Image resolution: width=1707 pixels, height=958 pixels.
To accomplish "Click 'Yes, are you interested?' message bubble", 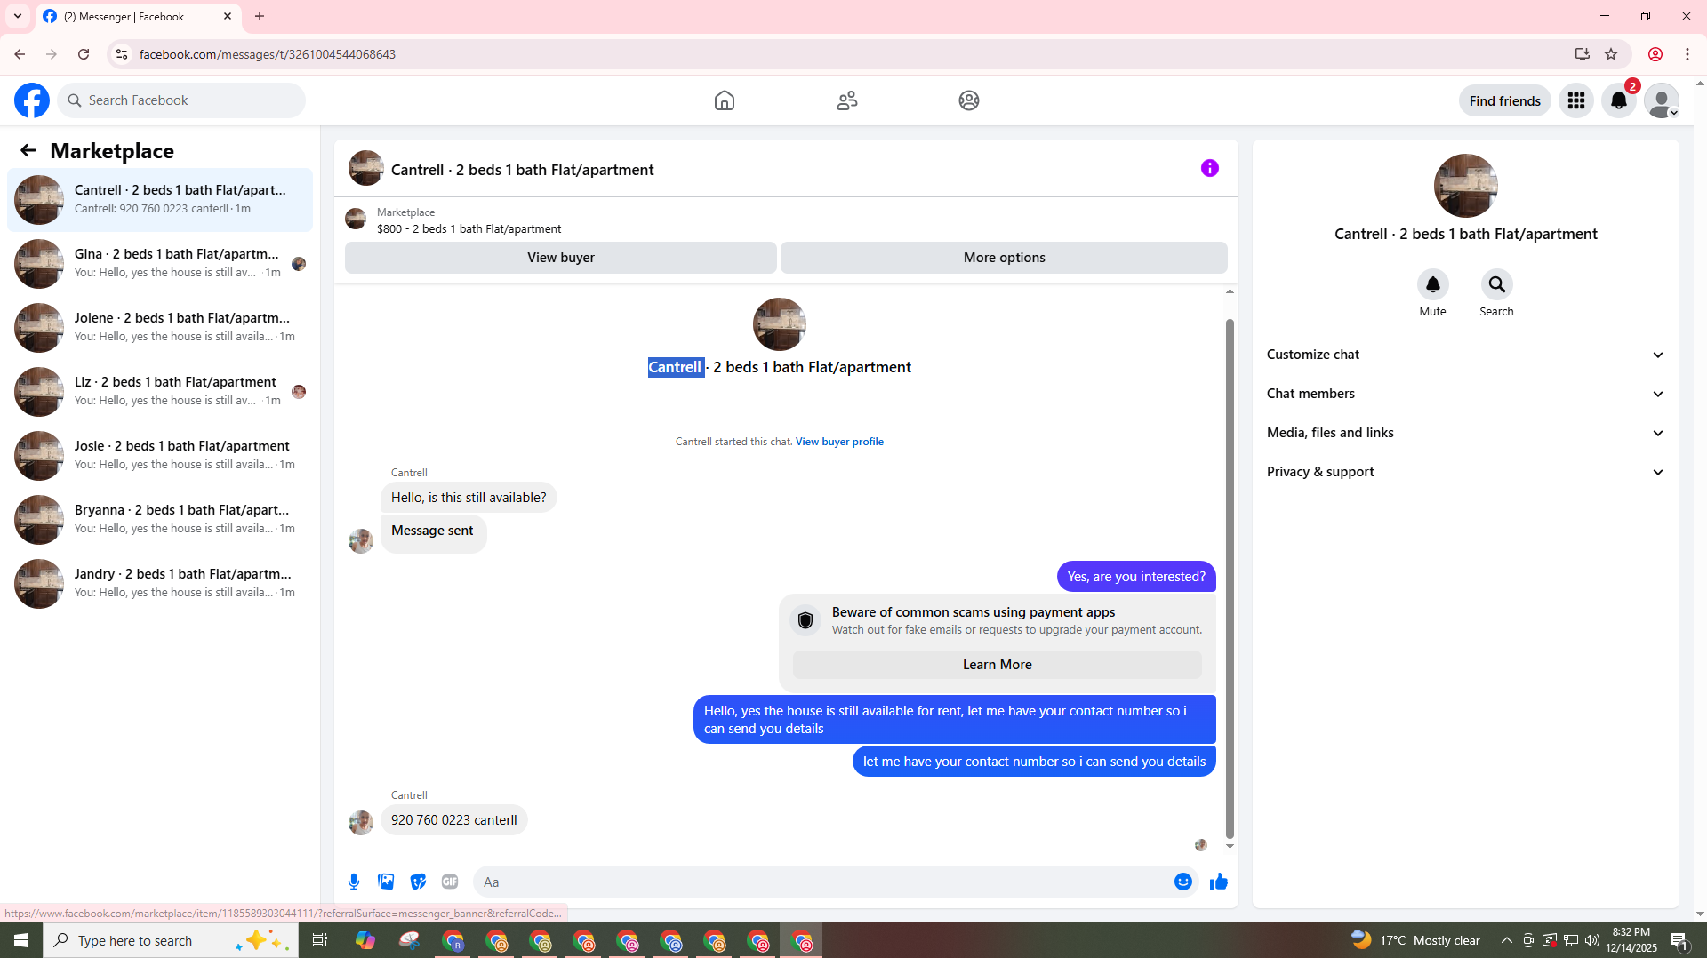I will point(1136,577).
